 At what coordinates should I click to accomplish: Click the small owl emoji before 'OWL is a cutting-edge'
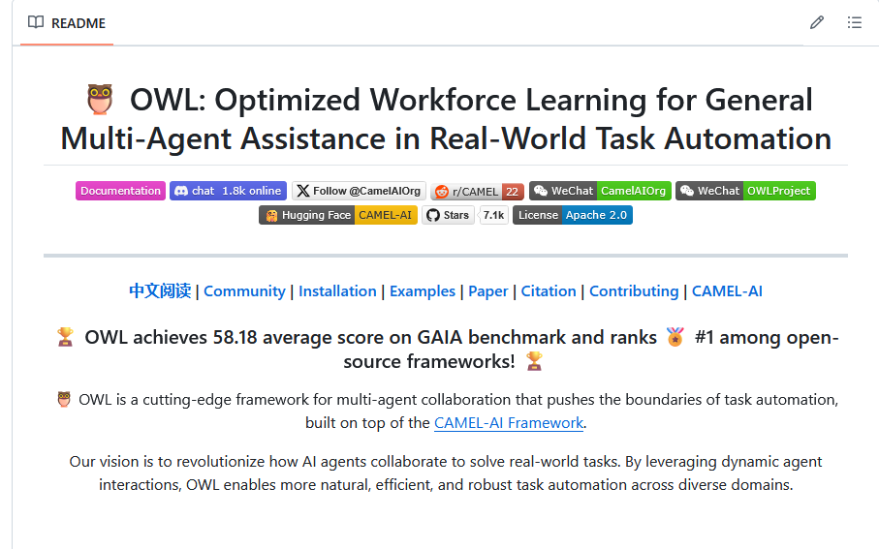(x=64, y=400)
